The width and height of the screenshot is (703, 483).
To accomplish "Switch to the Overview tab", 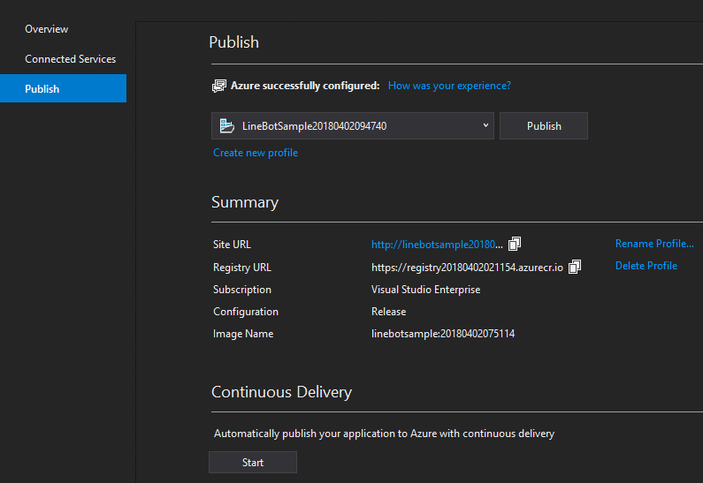I will (46, 29).
